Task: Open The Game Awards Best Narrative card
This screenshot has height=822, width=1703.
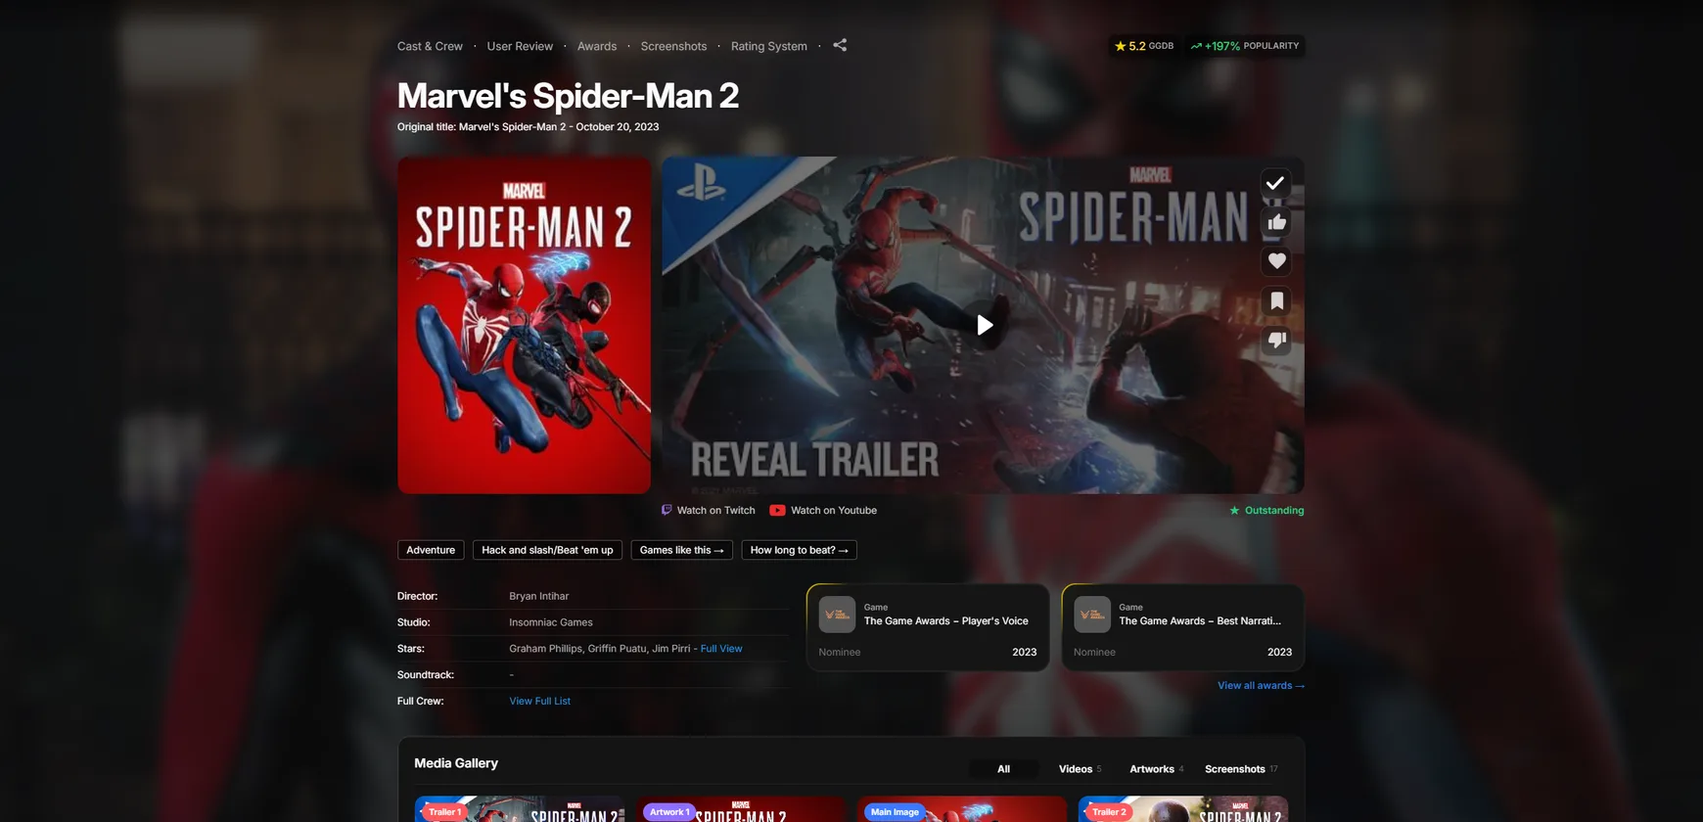Action: tap(1183, 628)
